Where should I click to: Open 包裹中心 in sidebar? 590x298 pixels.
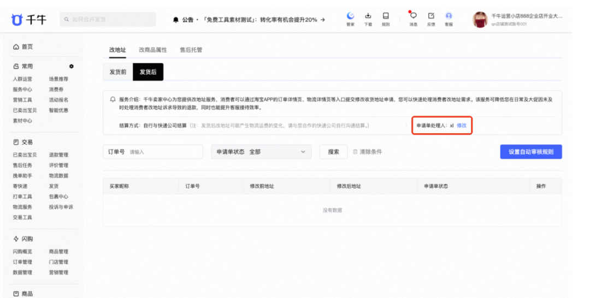pos(58,196)
